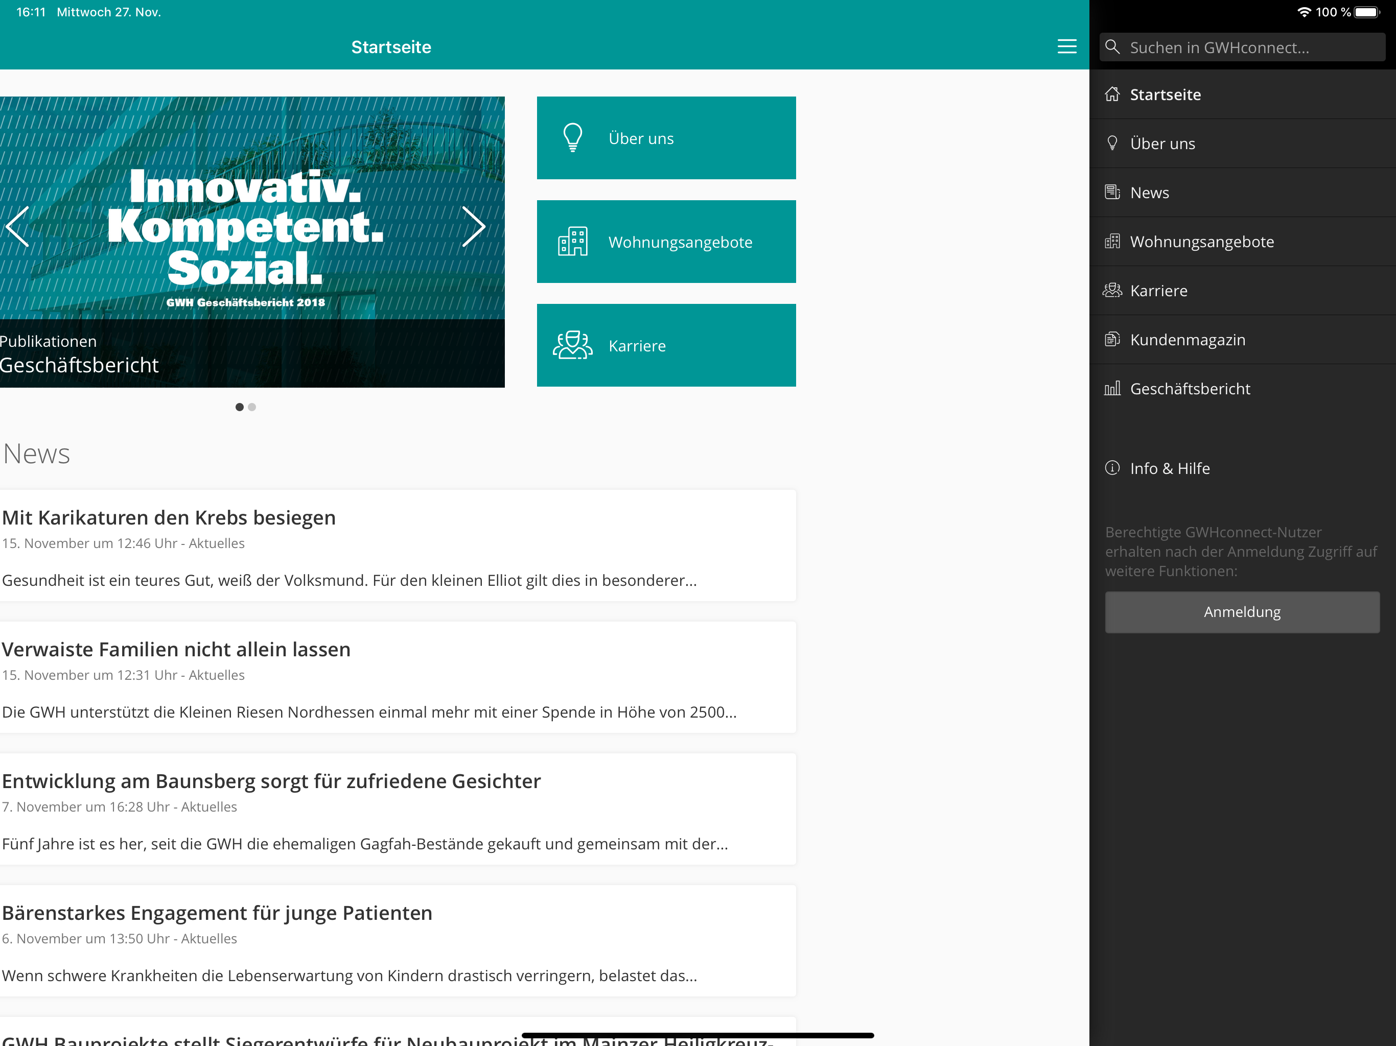Open the Geschäftsbericht 2018 carousel banner

click(252, 242)
